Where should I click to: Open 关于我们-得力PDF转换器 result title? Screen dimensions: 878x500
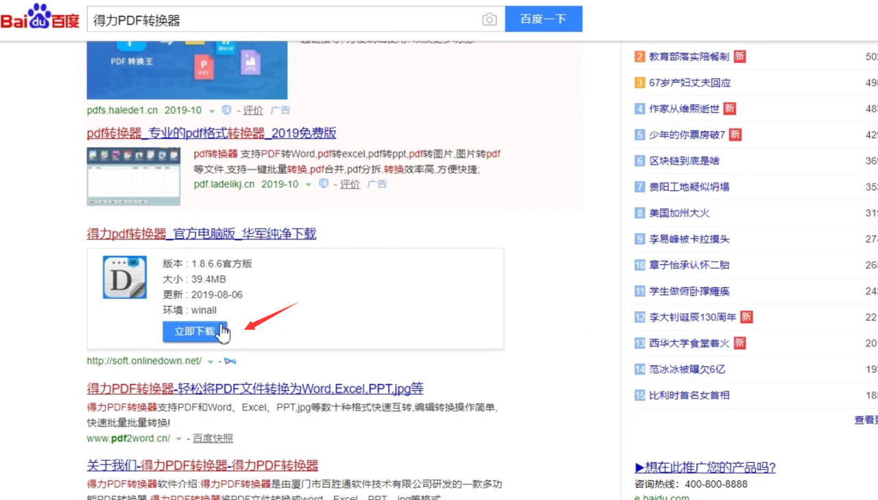click(202, 466)
